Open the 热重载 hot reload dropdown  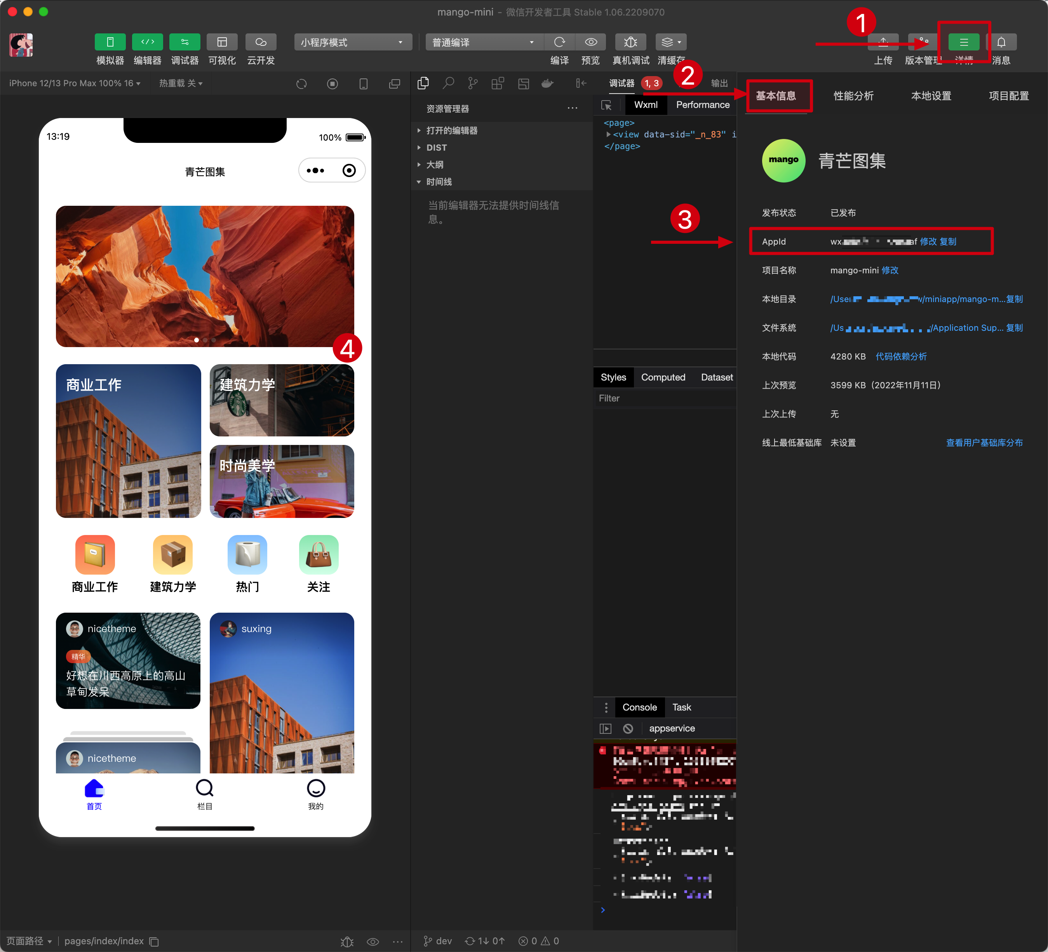pyautogui.click(x=180, y=83)
